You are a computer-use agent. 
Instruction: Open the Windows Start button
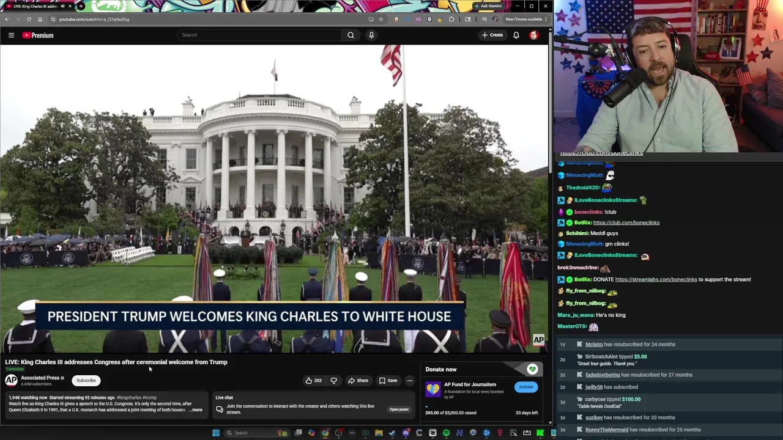coord(216,433)
